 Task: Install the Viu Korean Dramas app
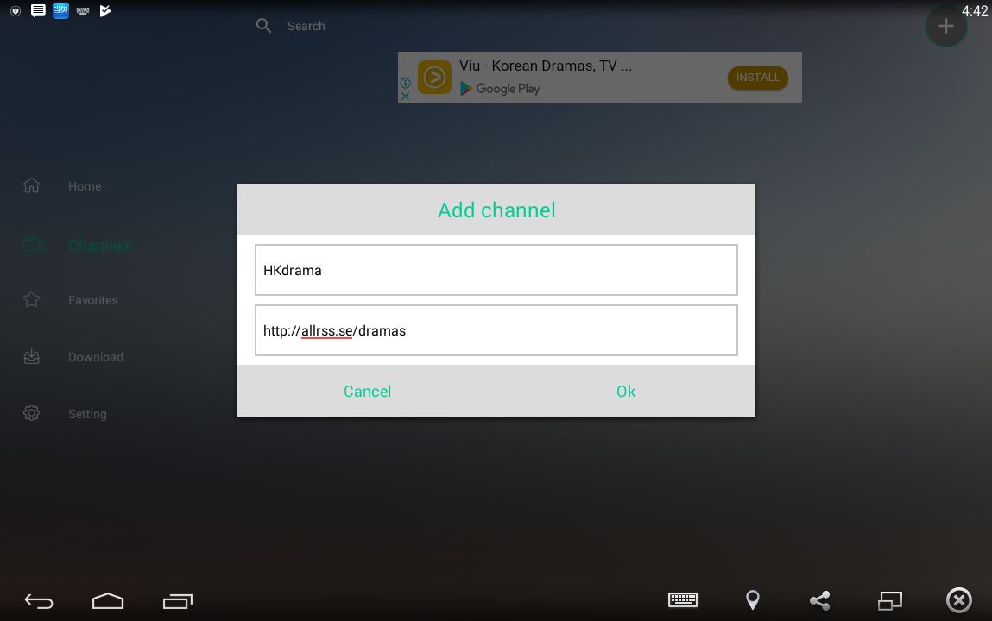[757, 78]
